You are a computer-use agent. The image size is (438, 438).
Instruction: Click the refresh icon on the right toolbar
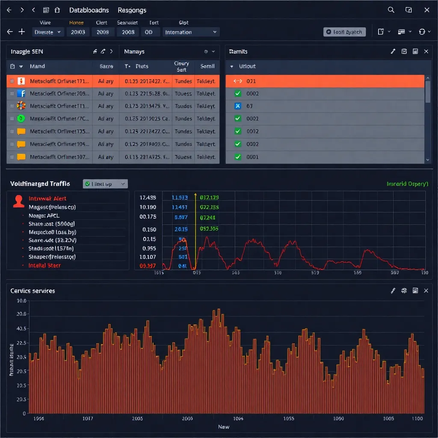coord(423,32)
